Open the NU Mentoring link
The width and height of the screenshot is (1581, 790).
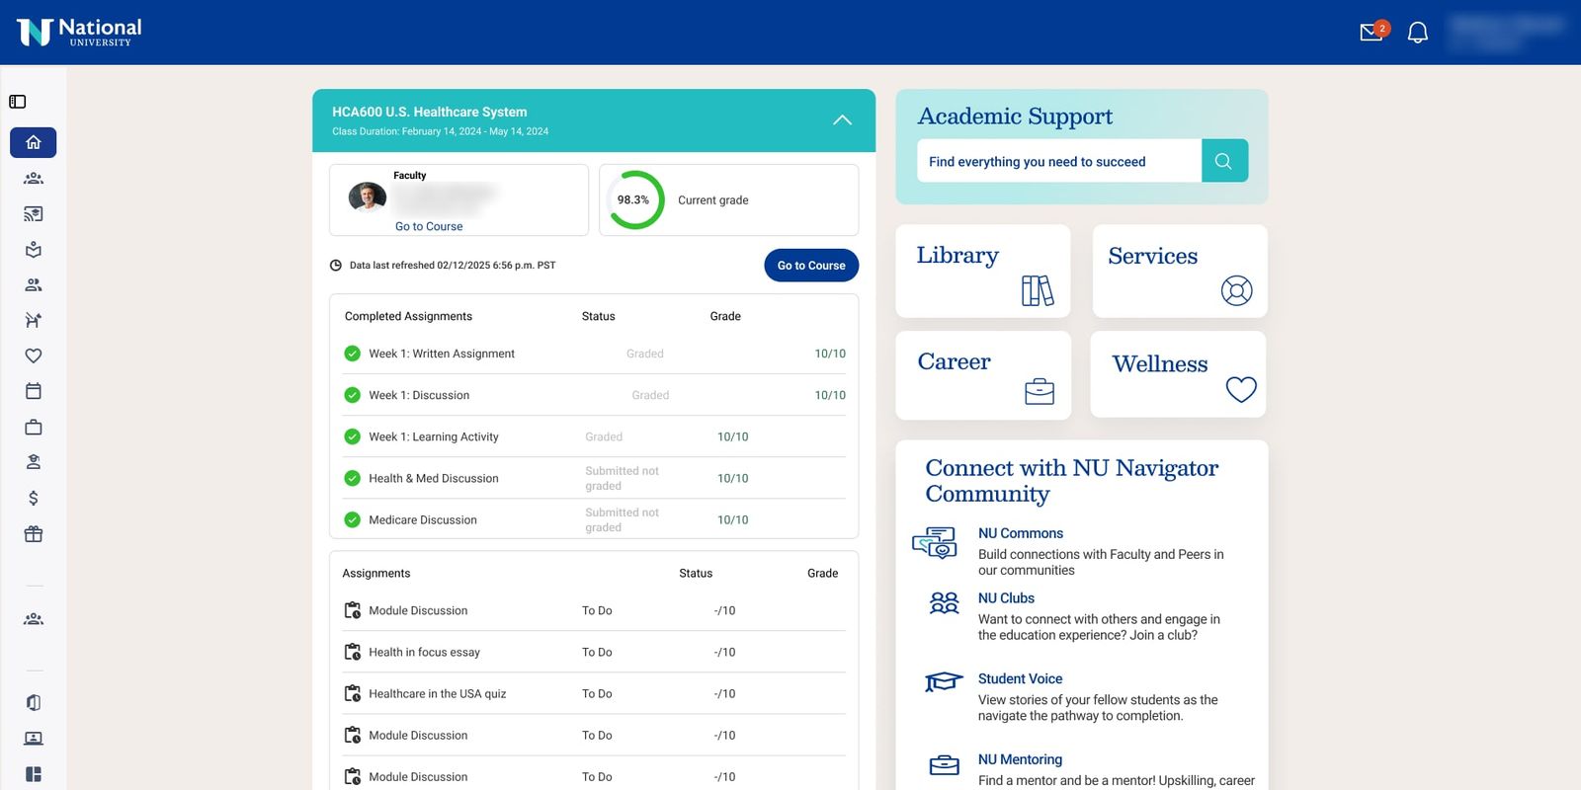pyautogui.click(x=1020, y=759)
